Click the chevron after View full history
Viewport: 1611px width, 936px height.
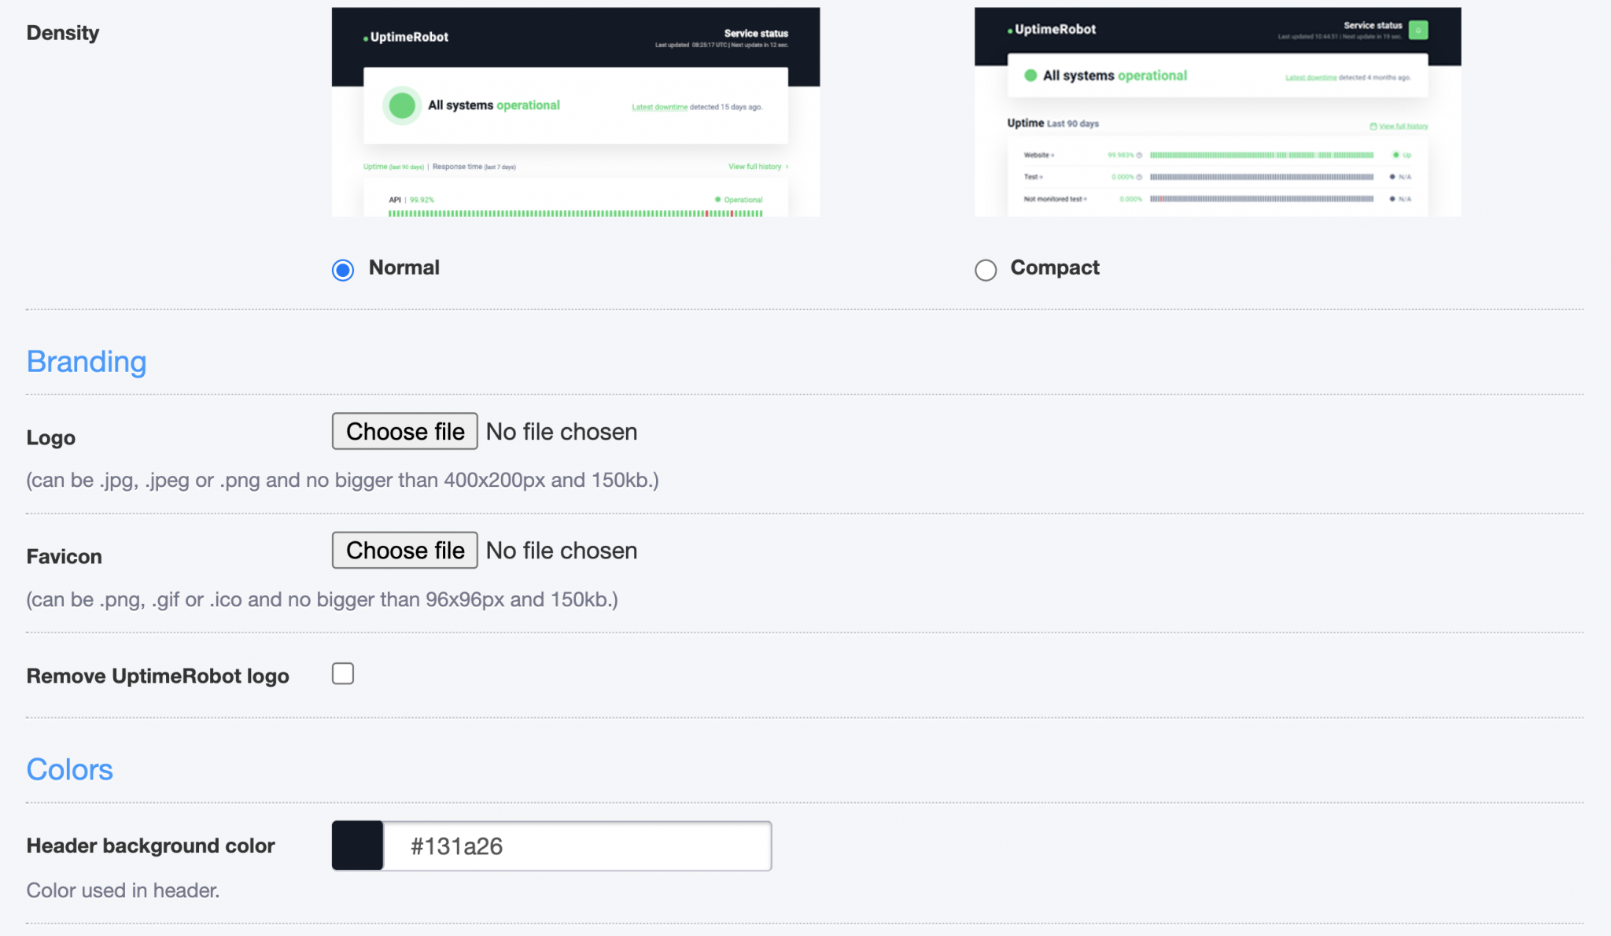click(787, 166)
